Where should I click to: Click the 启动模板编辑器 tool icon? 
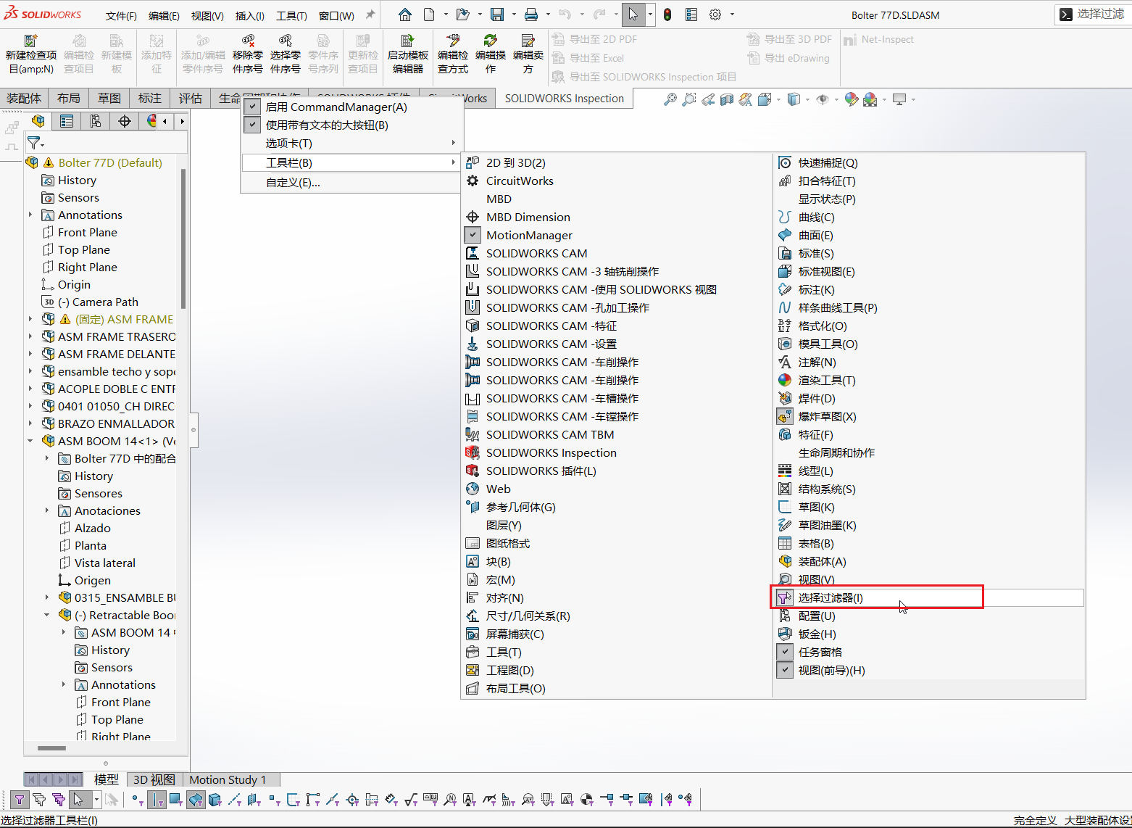point(408,54)
